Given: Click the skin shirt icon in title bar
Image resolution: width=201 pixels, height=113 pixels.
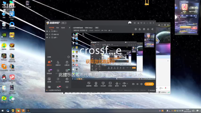Looking at the screenshot, I should (x=141, y=23).
